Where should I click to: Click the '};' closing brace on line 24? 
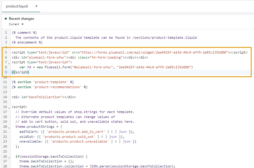point(17,146)
